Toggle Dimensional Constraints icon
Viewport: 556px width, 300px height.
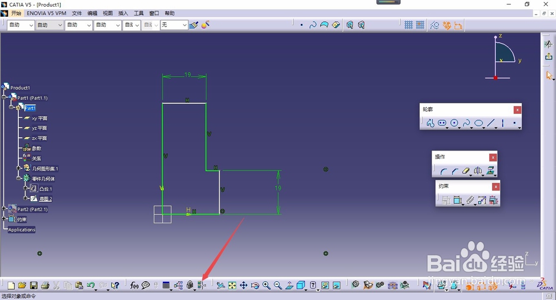click(x=459, y=25)
